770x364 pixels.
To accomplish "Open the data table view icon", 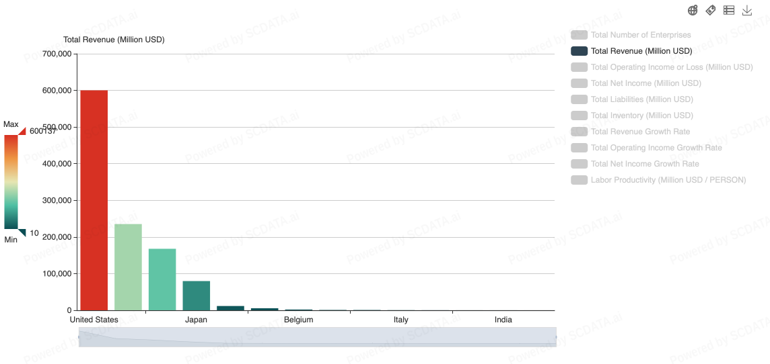I will pos(729,10).
